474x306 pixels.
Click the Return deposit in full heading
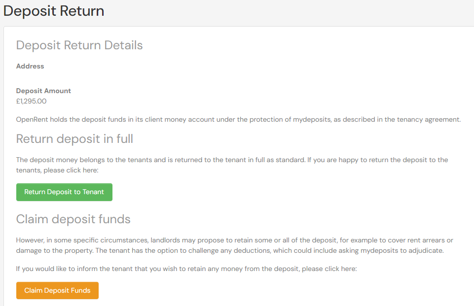coord(74,139)
